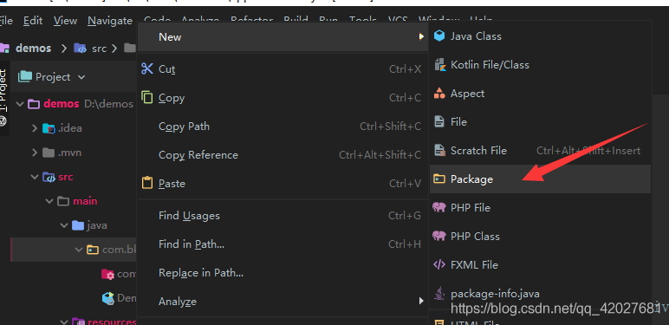Select Replace in Path...
This screenshot has height=325, width=669.
[283, 273]
